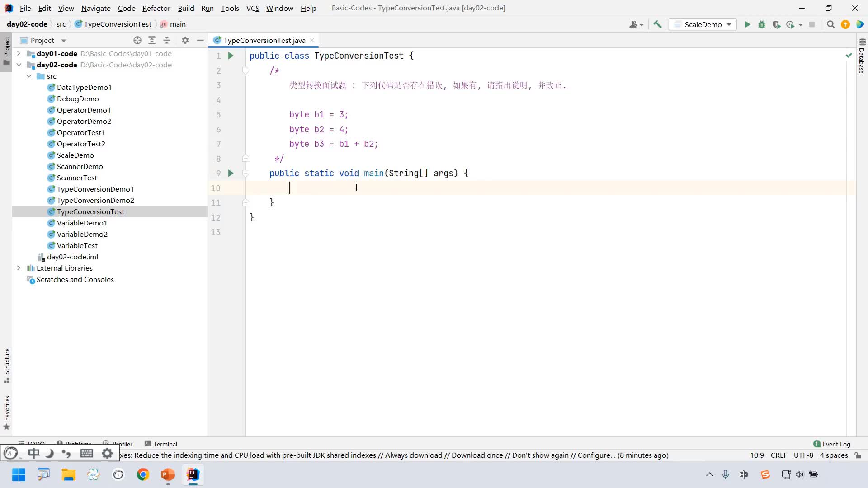Image resolution: width=868 pixels, height=488 pixels.
Task: Run main method from gutter line 9
Action: (x=231, y=173)
